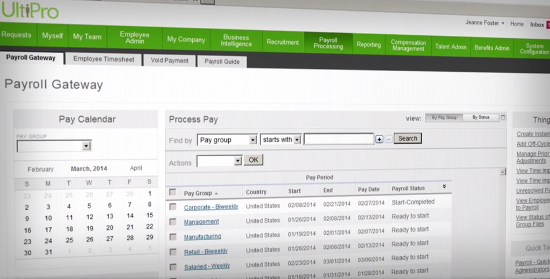
Task: Open the My Team menu
Action: coord(87,37)
